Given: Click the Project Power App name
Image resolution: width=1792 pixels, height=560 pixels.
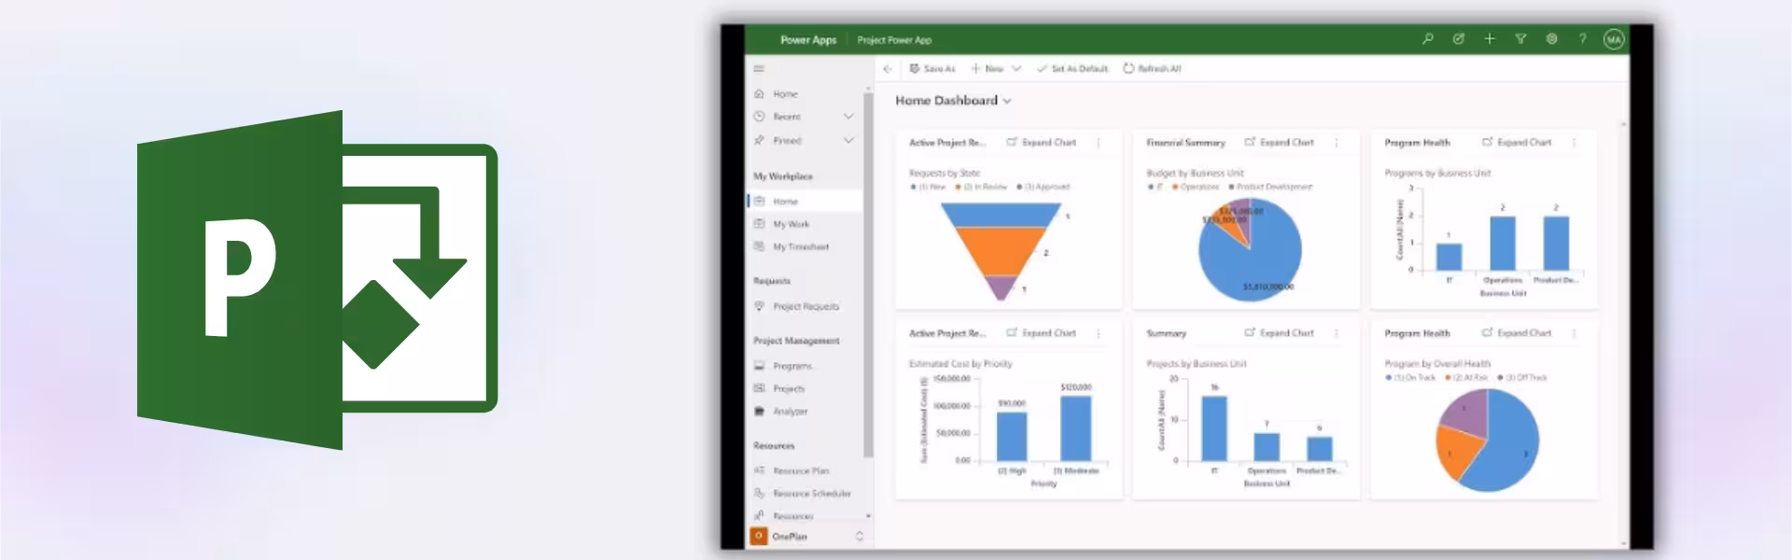Looking at the screenshot, I should click(894, 40).
